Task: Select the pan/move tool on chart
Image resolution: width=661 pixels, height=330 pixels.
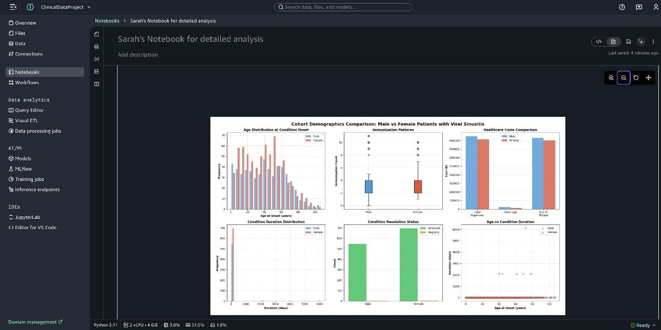Action: click(x=648, y=78)
